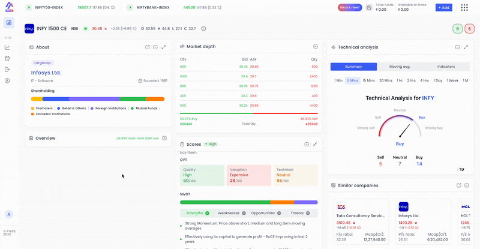The width and height of the screenshot is (480, 249).
Task: Open the circled A icon in the sidebar
Action: [x=7, y=80]
